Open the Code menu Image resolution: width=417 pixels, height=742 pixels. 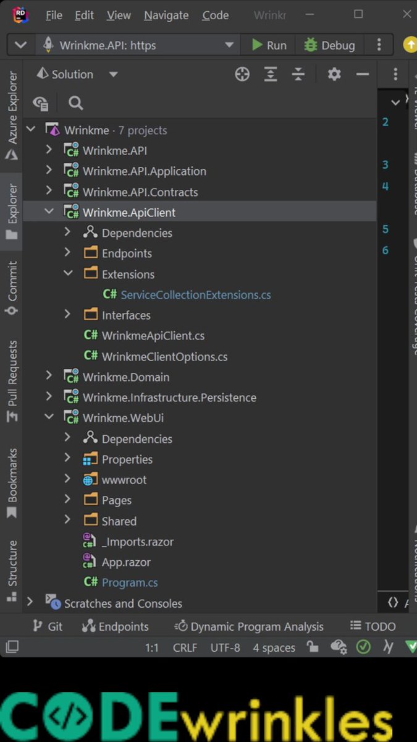(216, 15)
